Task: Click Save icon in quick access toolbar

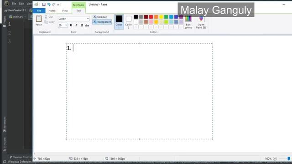Action: point(44,5)
